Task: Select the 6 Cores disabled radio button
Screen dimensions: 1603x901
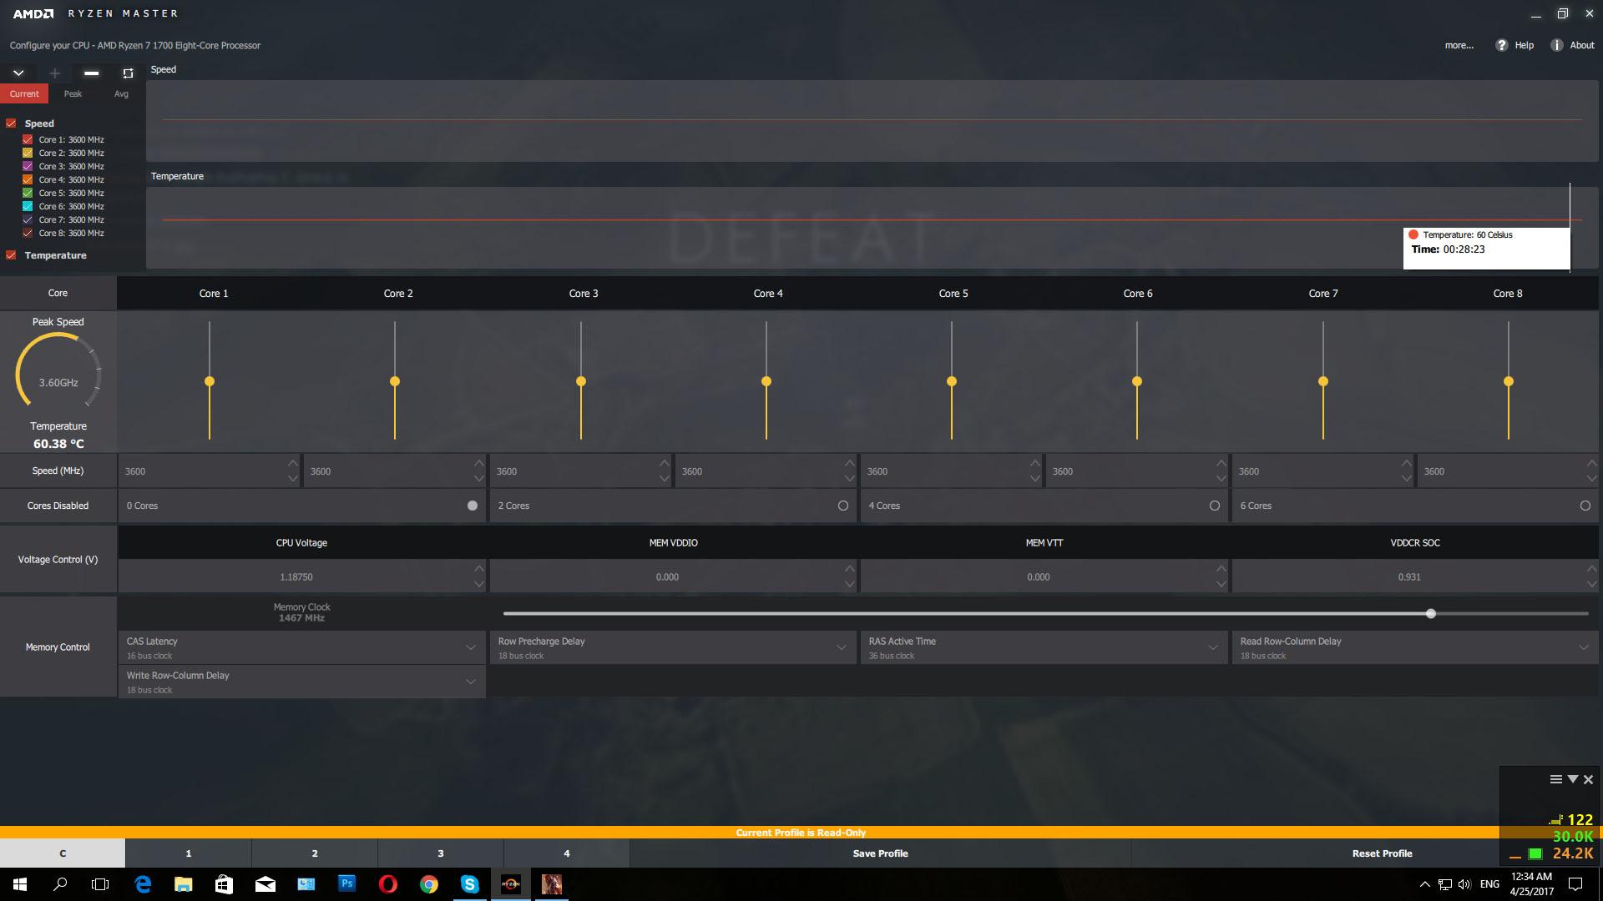Action: tap(1585, 506)
